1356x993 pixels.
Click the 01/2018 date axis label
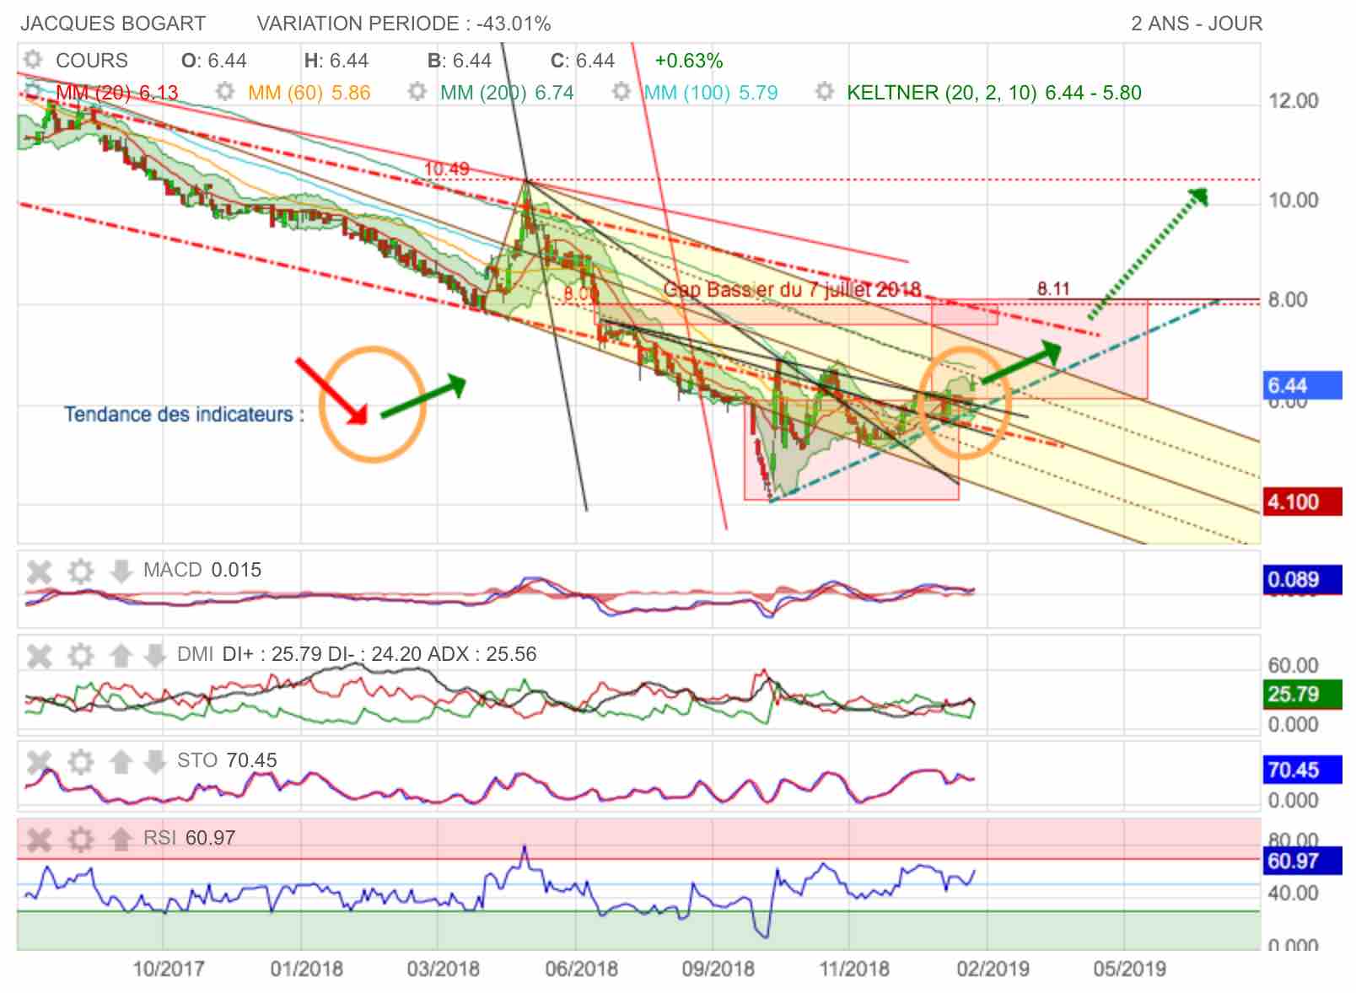306,969
